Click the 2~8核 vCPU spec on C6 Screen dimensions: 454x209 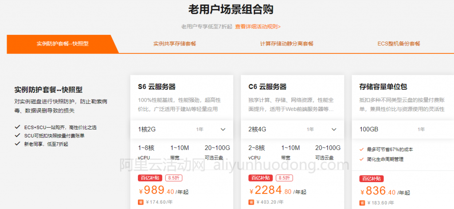click(257, 153)
